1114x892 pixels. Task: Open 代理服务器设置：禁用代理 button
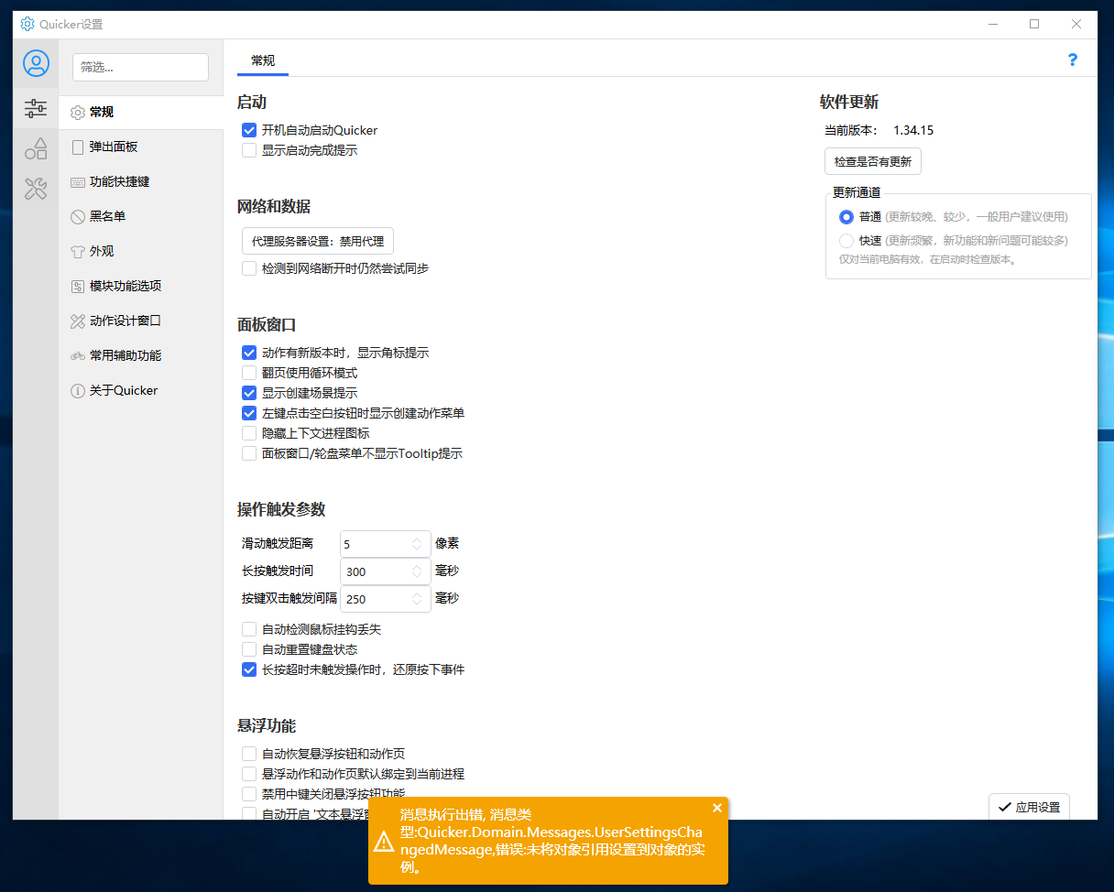(318, 242)
